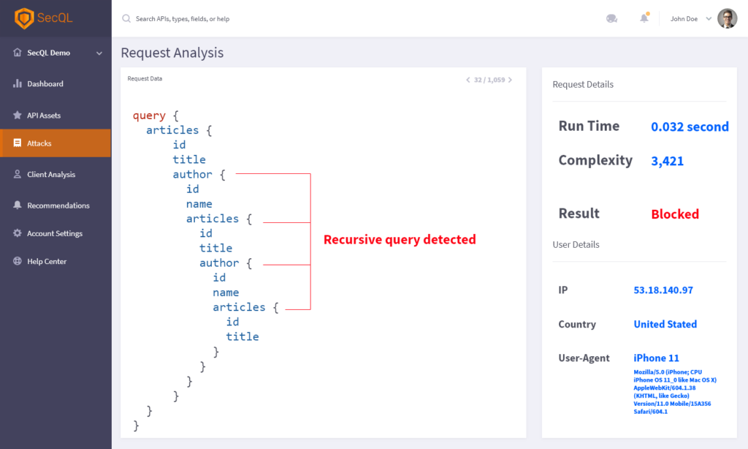Image resolution: width=748 pixels, height=449 pixels.
Task: Go to the next request arrow
Action: coord(510,80)
